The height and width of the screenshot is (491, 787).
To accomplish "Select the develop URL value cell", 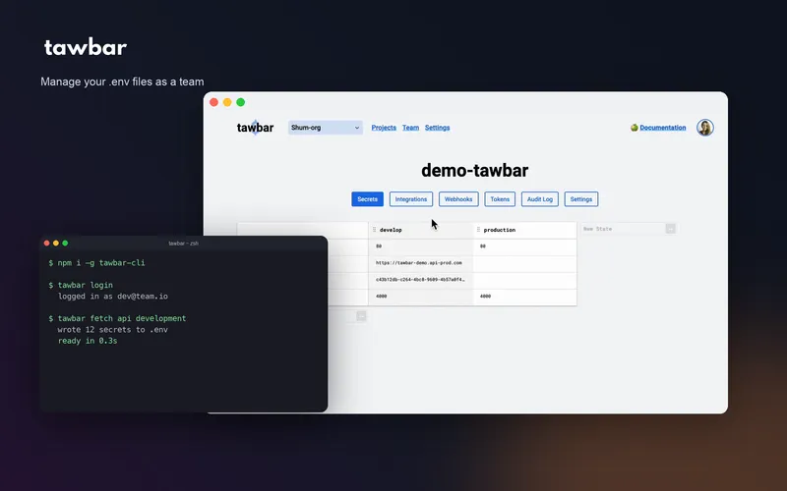I will click(420, 263).
